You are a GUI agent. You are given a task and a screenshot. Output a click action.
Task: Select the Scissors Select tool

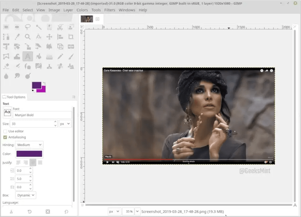(x=60, y=27)
